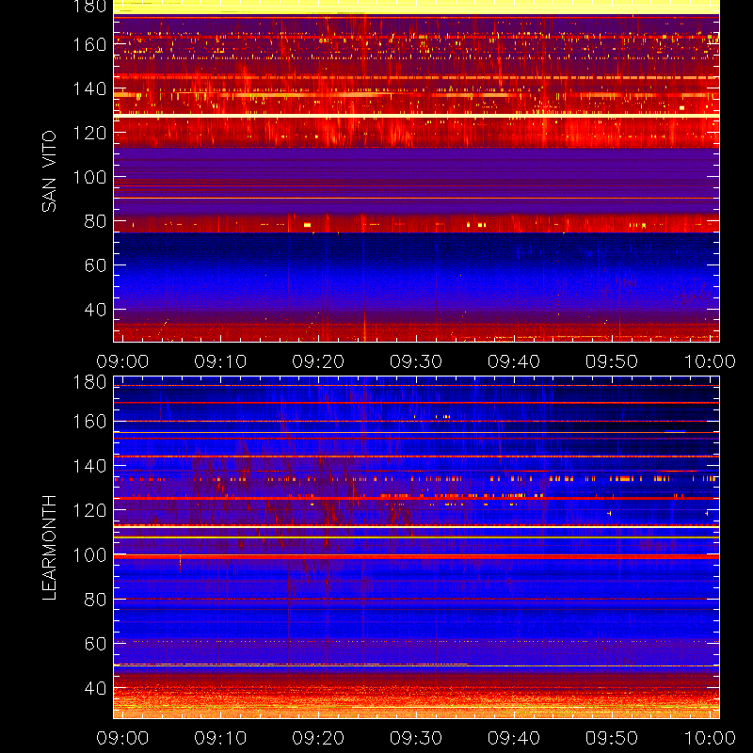Select the 40 tick label on Learmonth plot
This screenshot has width=753, height=753.
pos(96,688)
